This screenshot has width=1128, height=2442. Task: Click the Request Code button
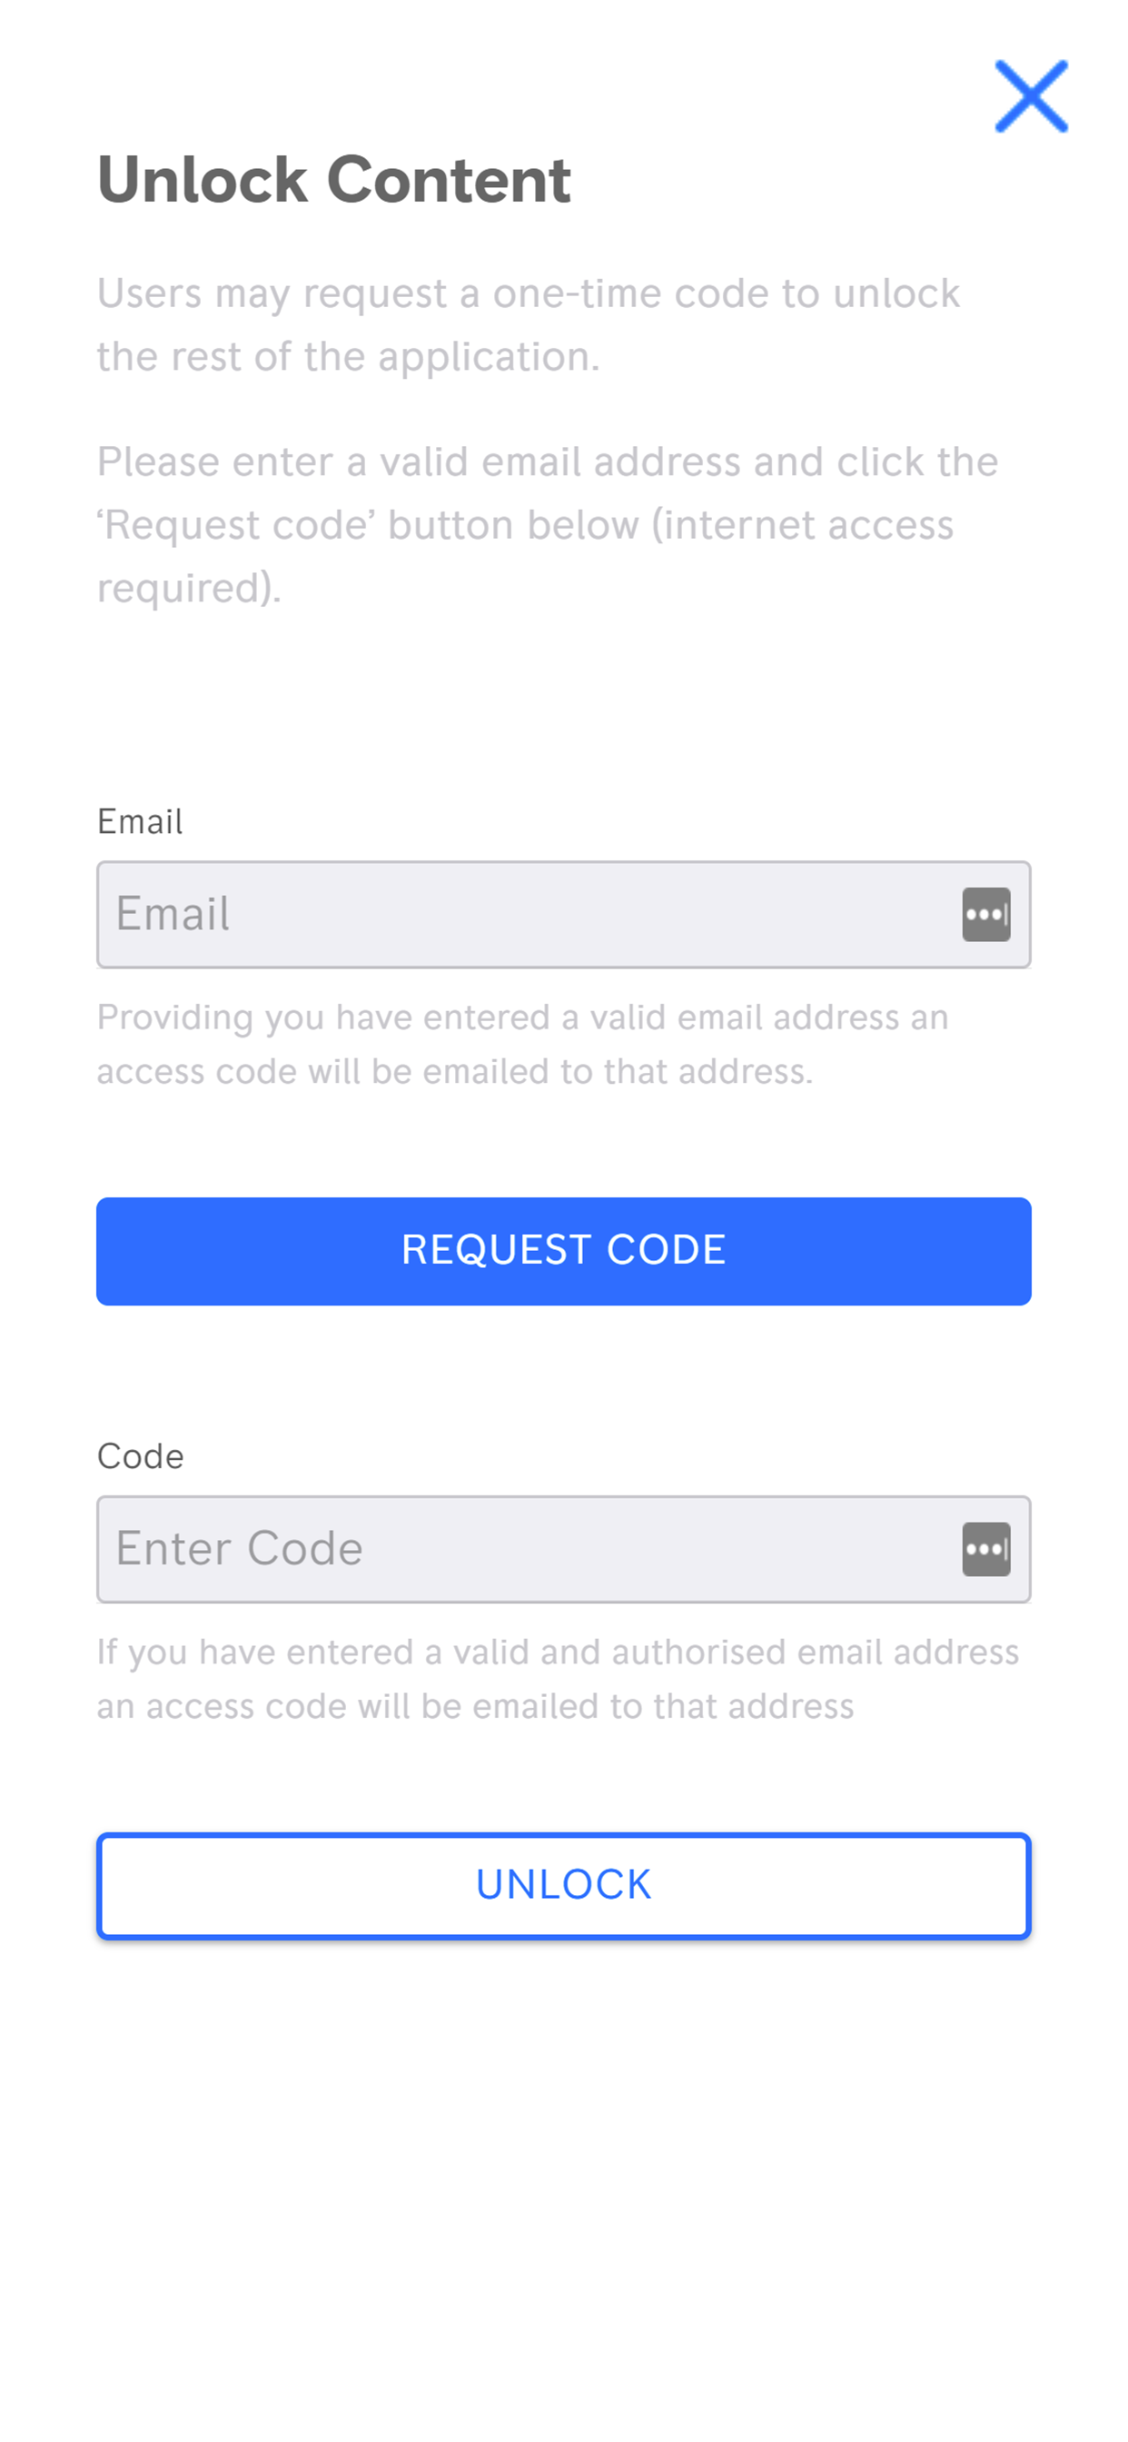click(563, 1250)
